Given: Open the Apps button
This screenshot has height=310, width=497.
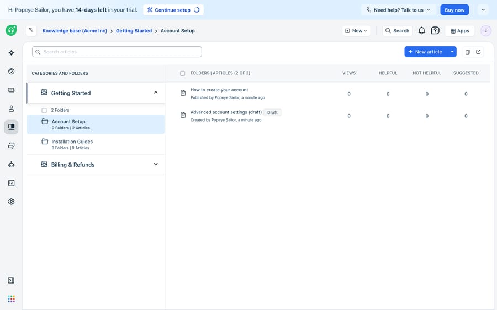Looking at the screenshot, I should pyautogui.click(x=460, y=31).
